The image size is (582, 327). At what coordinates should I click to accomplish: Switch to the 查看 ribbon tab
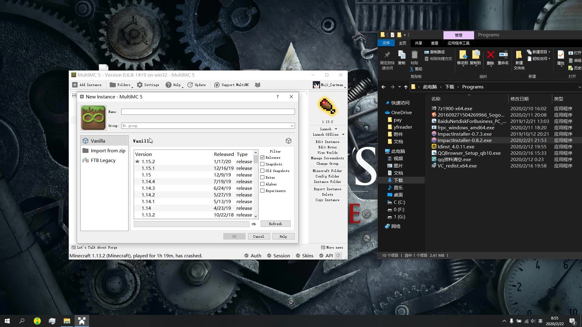(434, 43)
